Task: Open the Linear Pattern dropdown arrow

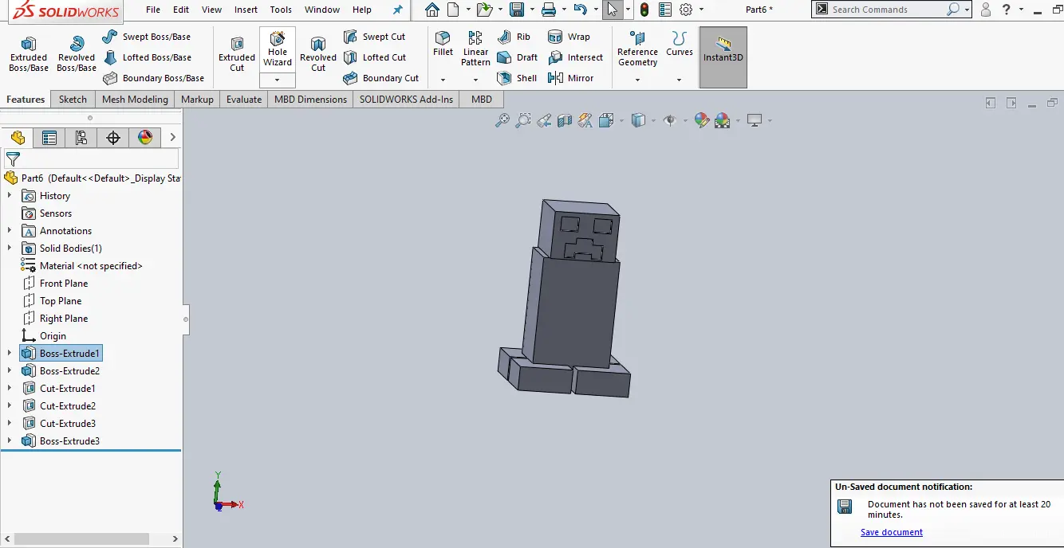Action: point(475,80)
